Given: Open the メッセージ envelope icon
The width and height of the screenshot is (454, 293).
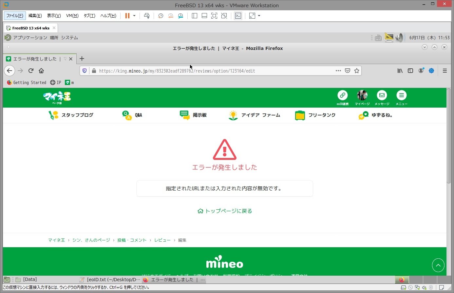Looking at the screenshot, I should [382, 95].
